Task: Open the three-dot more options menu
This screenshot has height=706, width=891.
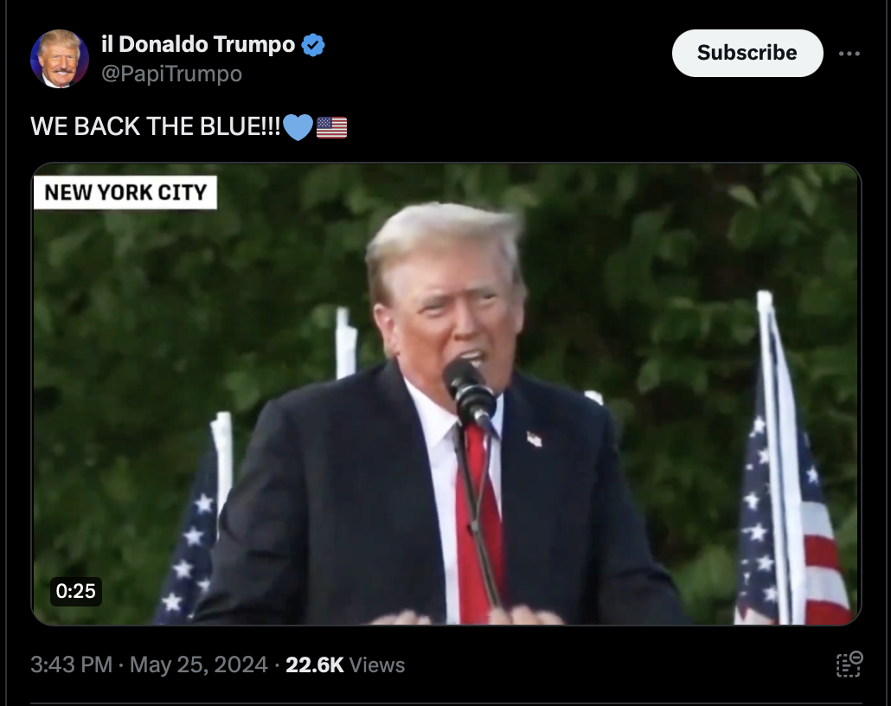Action: tap(849, 54)
